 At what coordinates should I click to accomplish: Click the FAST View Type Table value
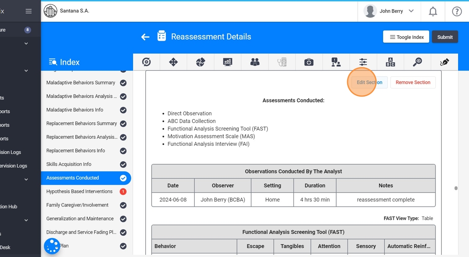pyautogui.click(x=427, y=219)
